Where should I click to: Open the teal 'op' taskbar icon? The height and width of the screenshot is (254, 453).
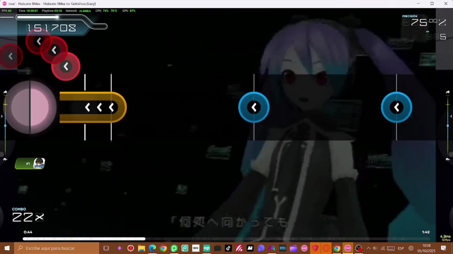[207, 248]
